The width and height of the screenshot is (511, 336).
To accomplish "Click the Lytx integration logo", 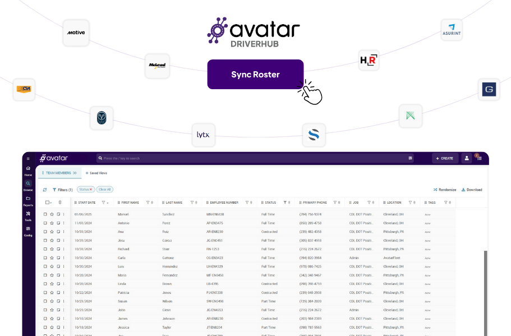I will click(203, 135).
